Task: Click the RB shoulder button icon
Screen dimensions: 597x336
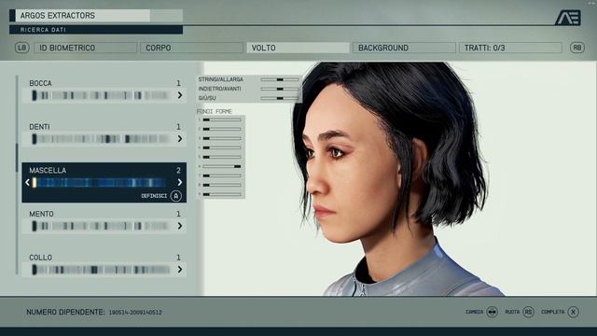Action: point(577,48)
